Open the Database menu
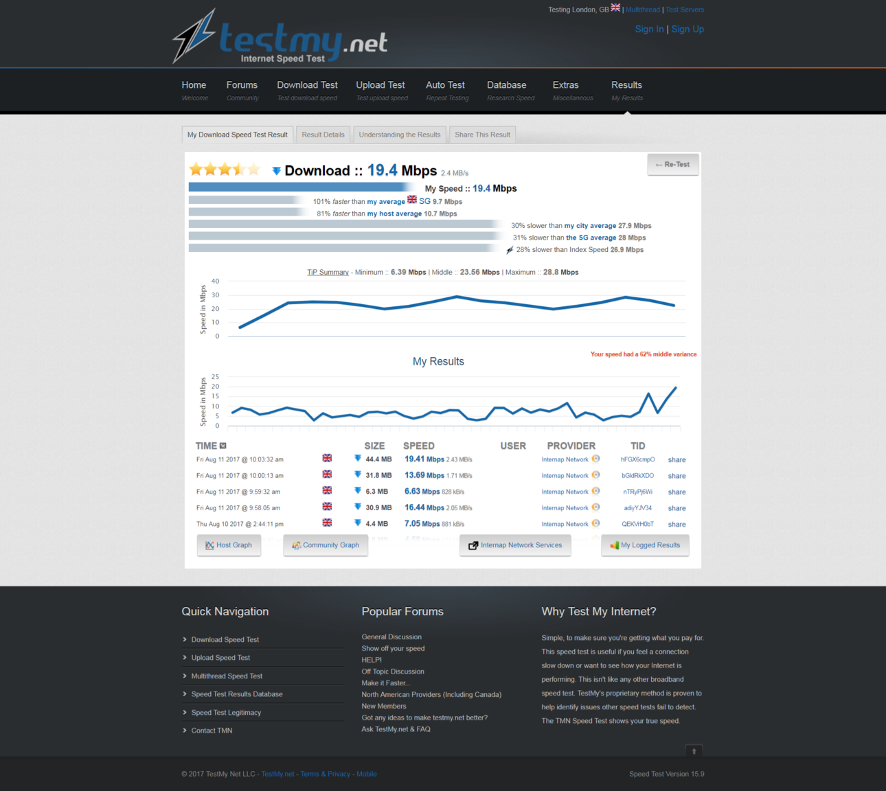 coord(510,91)
